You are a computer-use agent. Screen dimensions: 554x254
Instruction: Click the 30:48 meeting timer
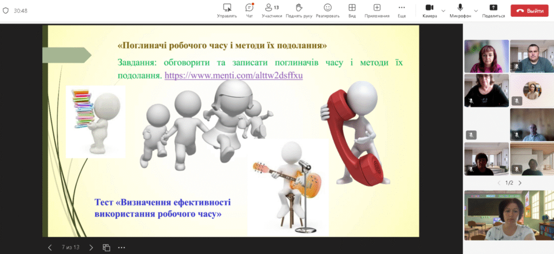coord(21,11)
